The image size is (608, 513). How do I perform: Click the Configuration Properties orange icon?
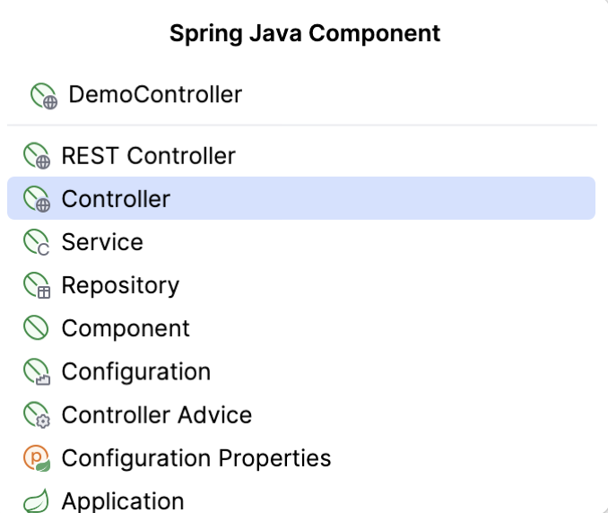(x=37, y=458)
